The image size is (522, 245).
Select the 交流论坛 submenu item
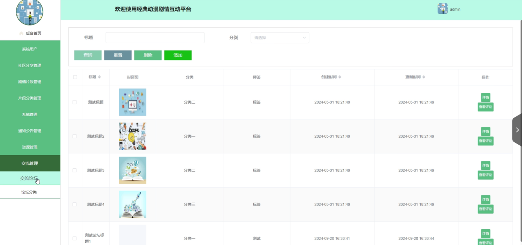click(x=30, y=178)
